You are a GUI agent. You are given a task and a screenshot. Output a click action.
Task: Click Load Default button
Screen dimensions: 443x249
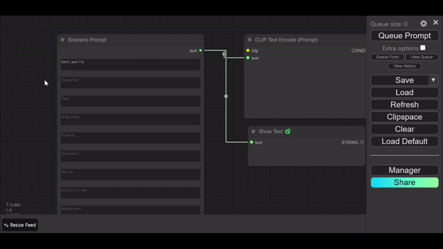coord(405,142)
